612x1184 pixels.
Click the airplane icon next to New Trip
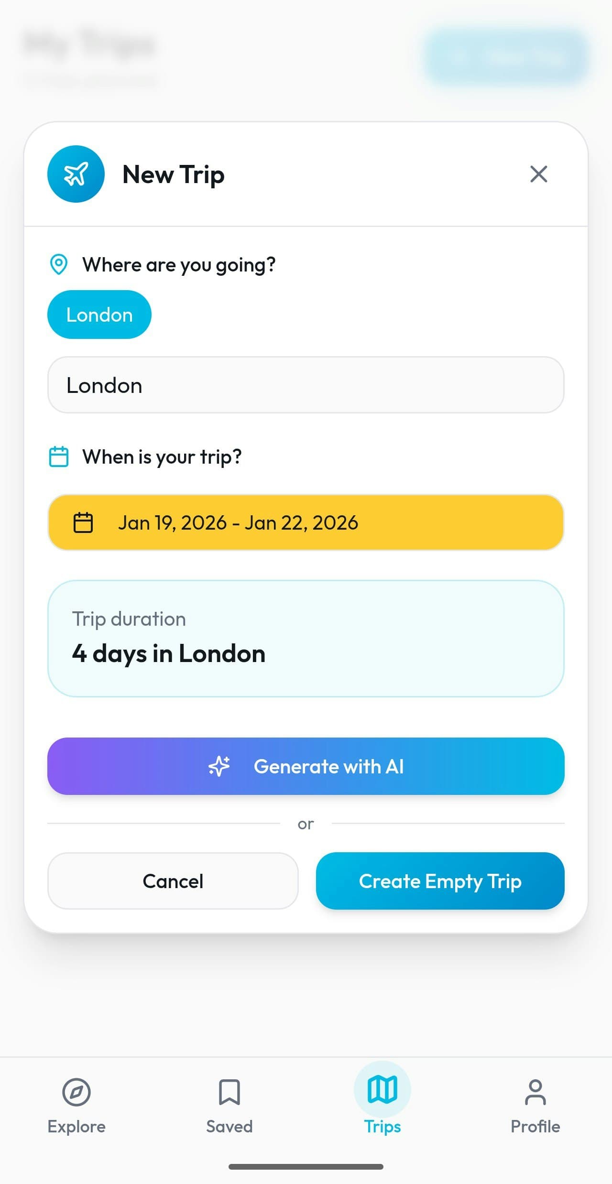(76, 174)
